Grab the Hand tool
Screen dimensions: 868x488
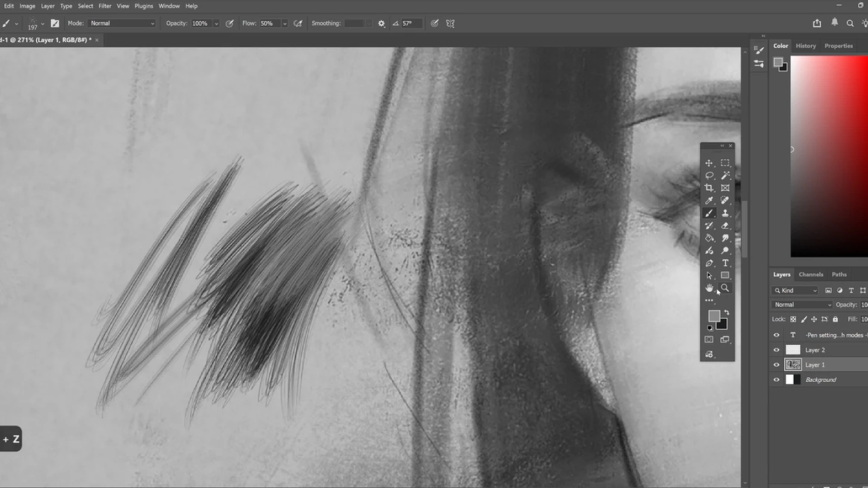pos(709,288)
